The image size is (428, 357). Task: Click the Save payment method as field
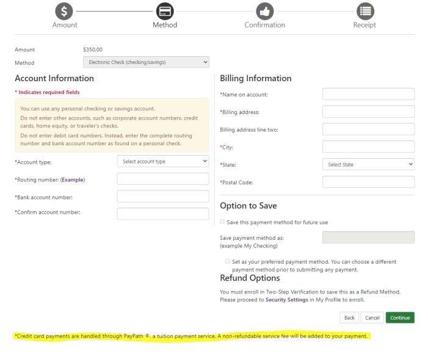(x=369, y=237)
